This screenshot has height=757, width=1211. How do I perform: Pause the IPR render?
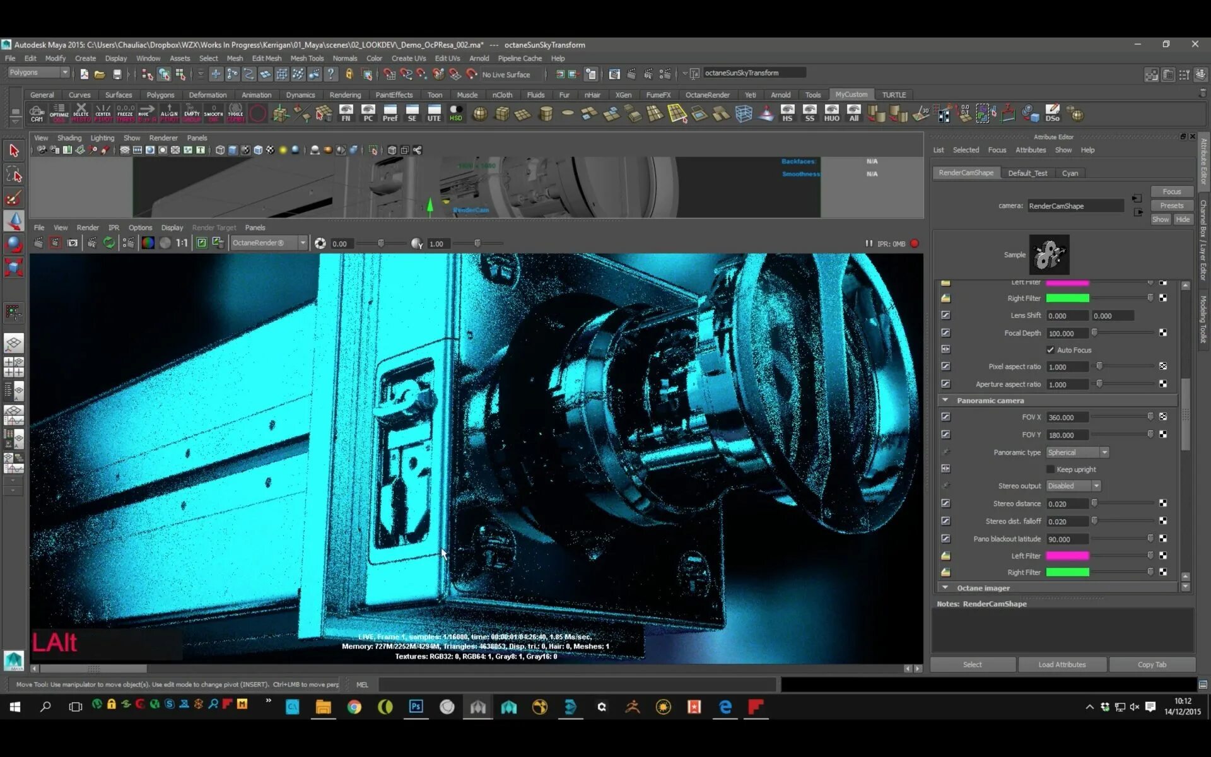[x=869, y=244]
